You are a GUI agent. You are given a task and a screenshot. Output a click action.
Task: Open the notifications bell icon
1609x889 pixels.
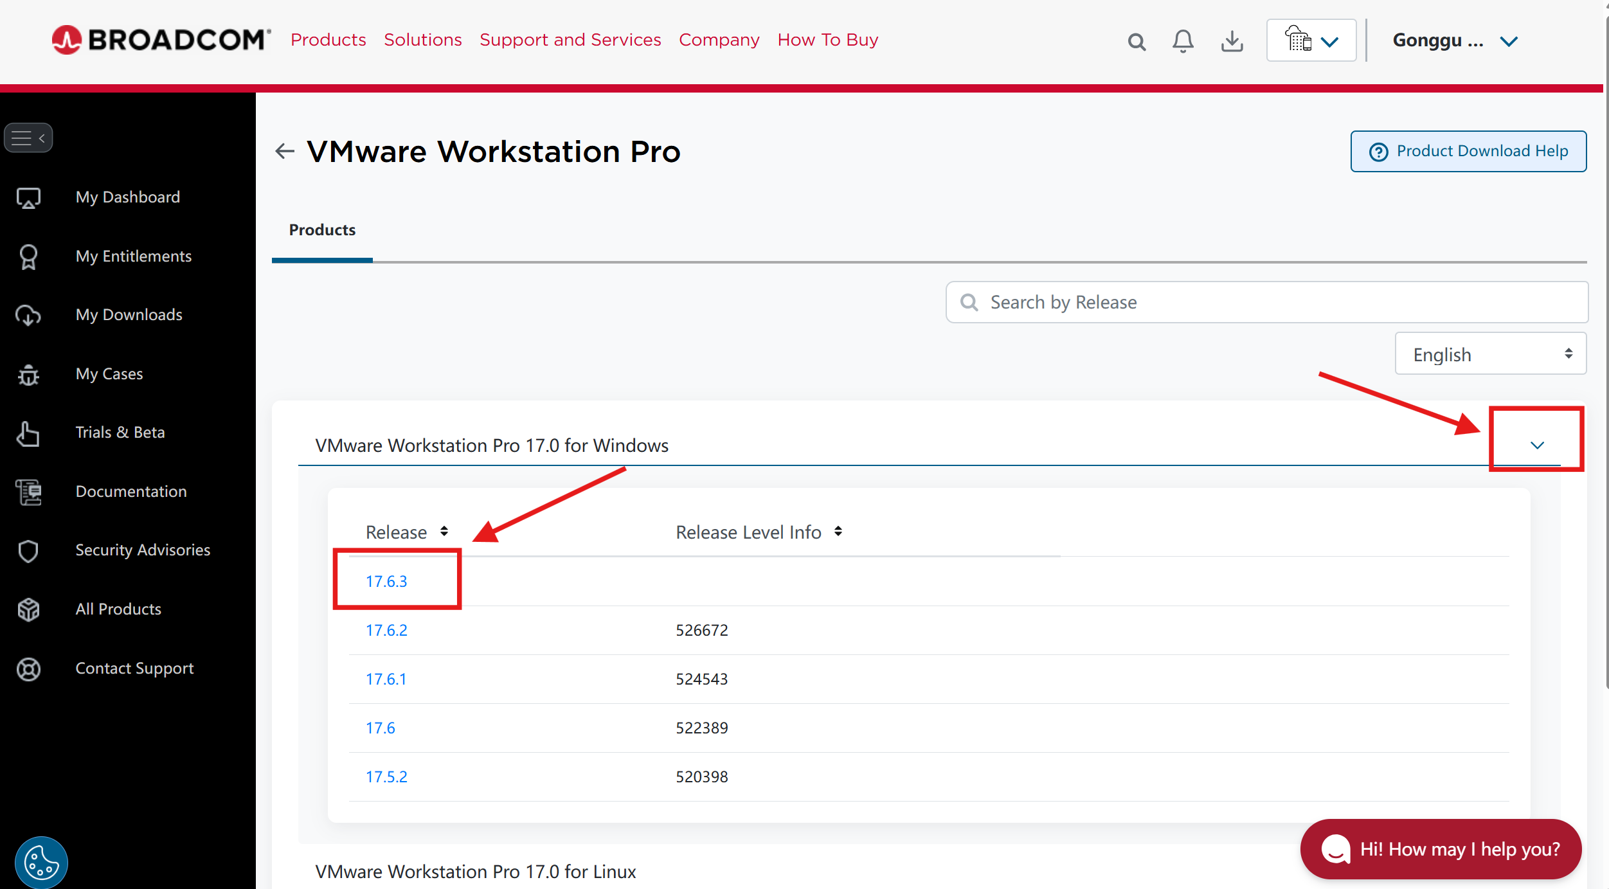(1182, 41)
